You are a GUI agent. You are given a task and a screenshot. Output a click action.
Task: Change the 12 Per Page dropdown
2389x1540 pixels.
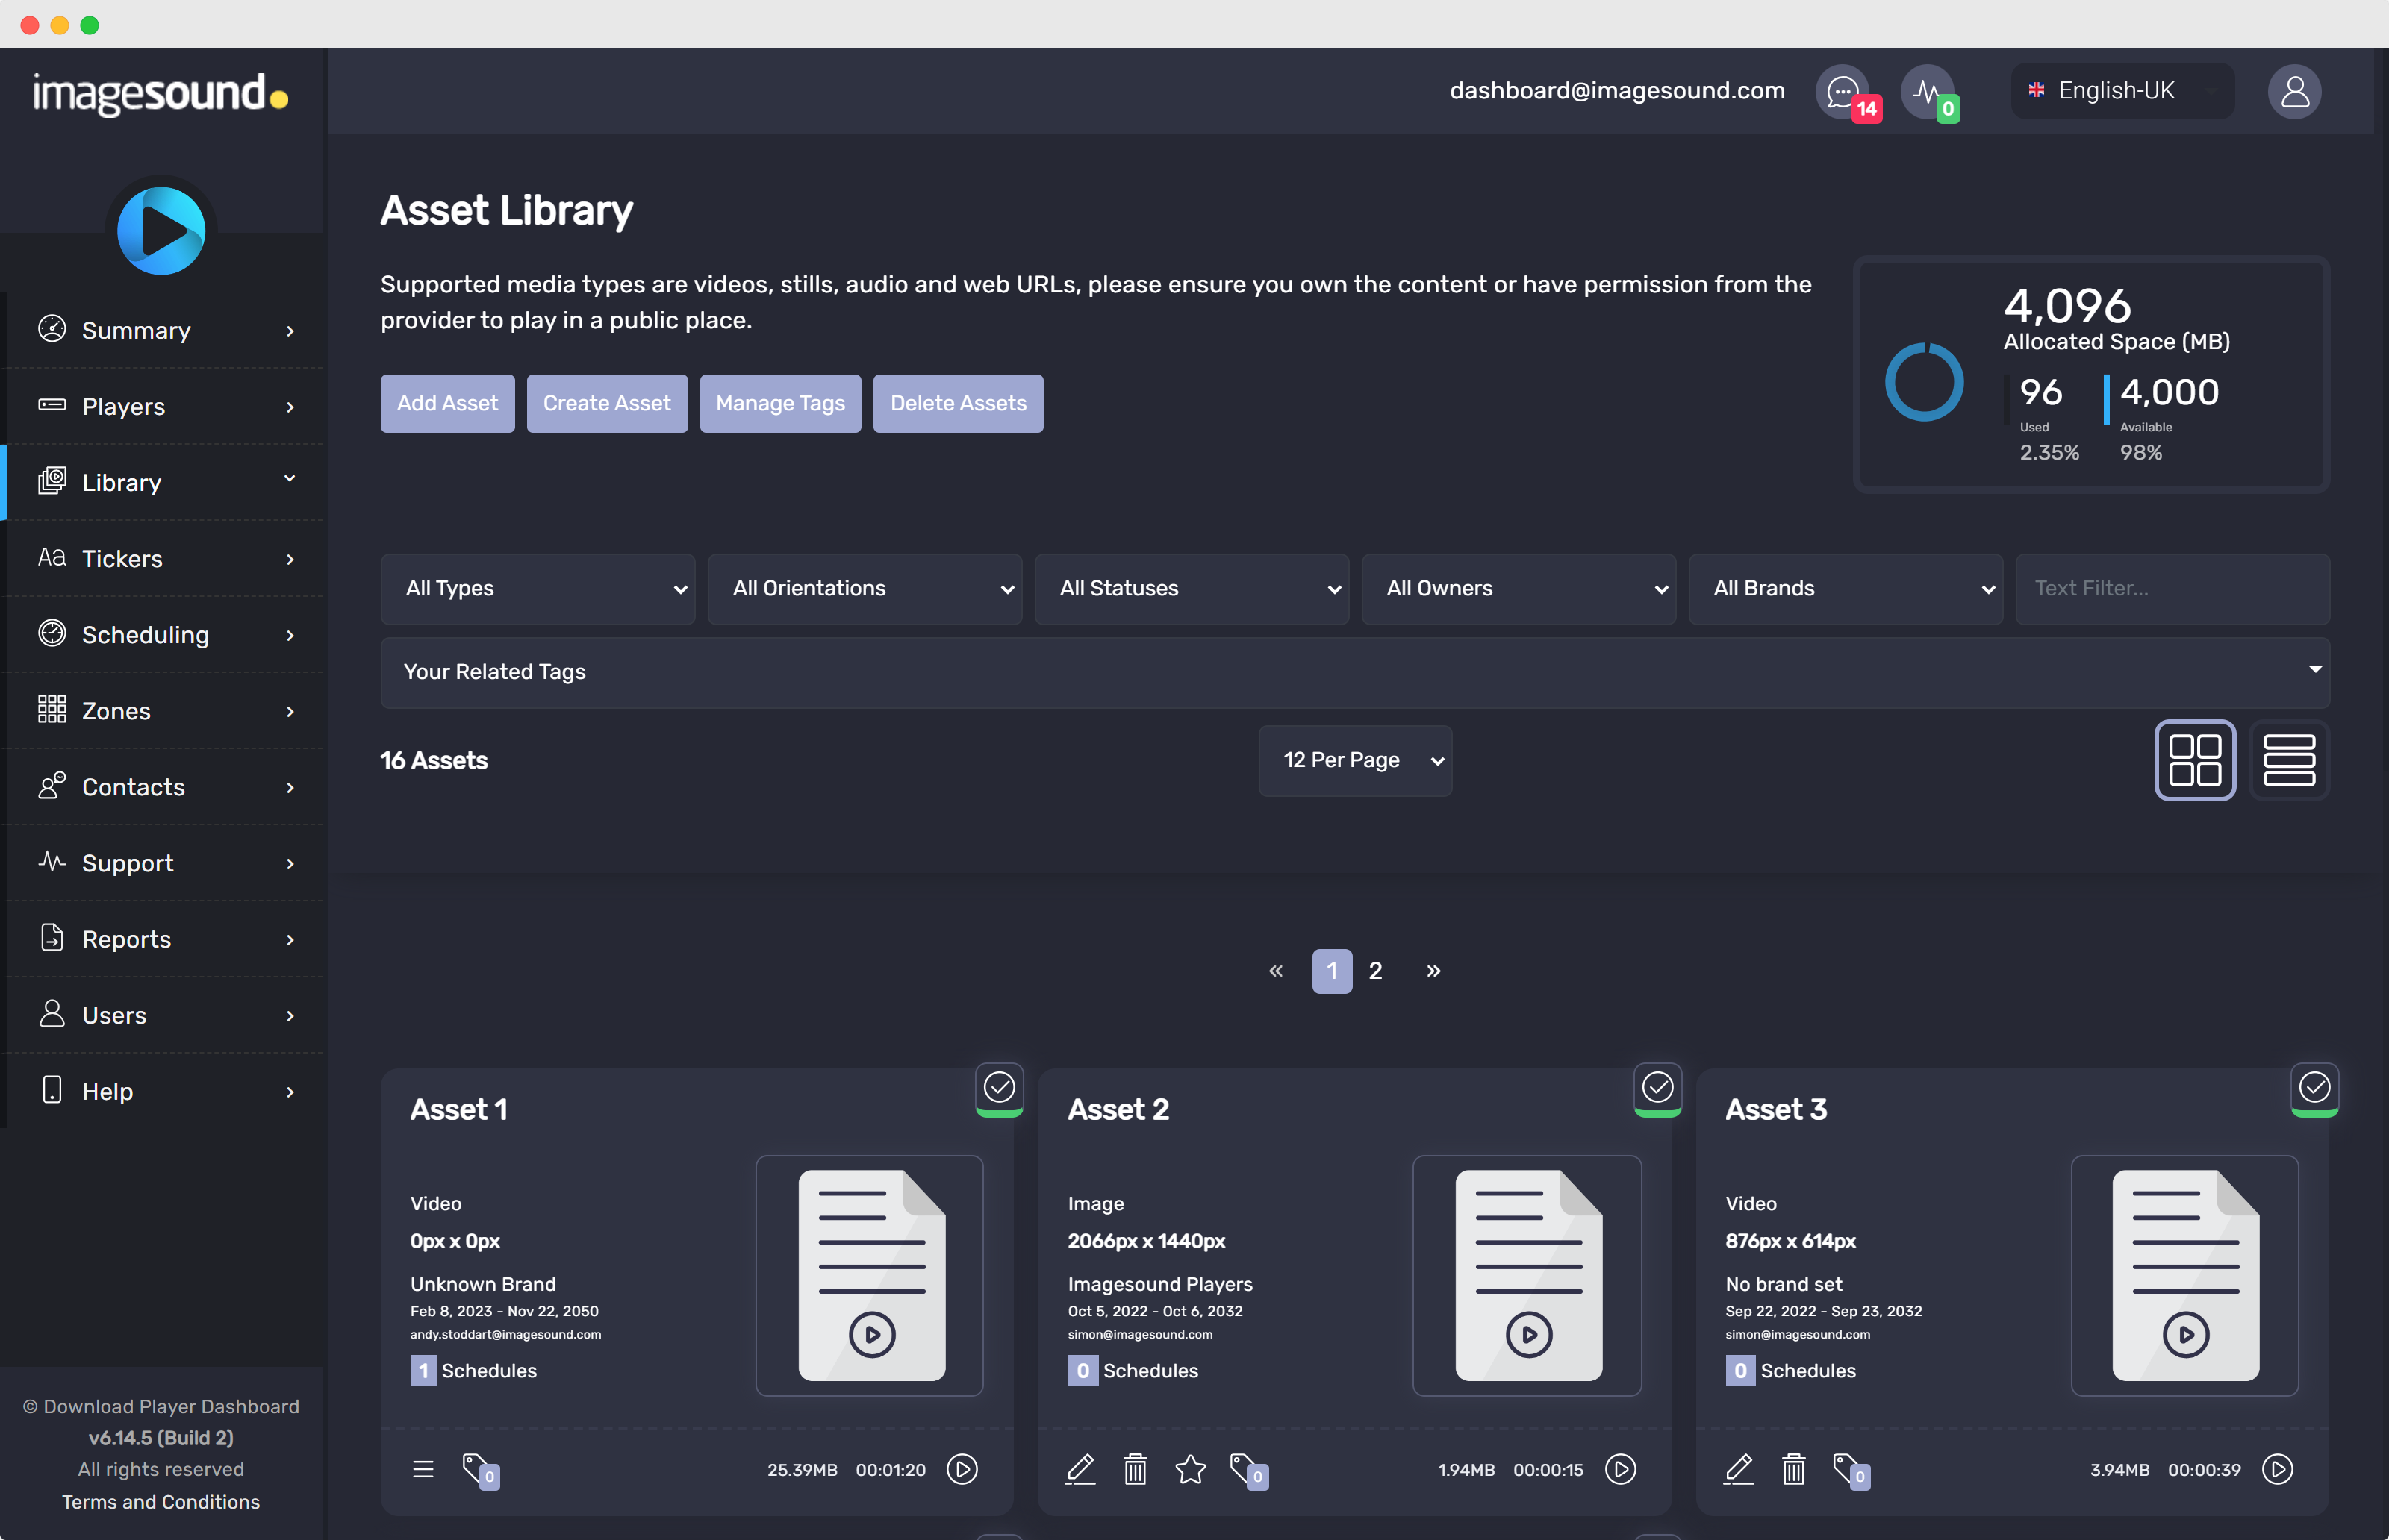click(1356, 761)
